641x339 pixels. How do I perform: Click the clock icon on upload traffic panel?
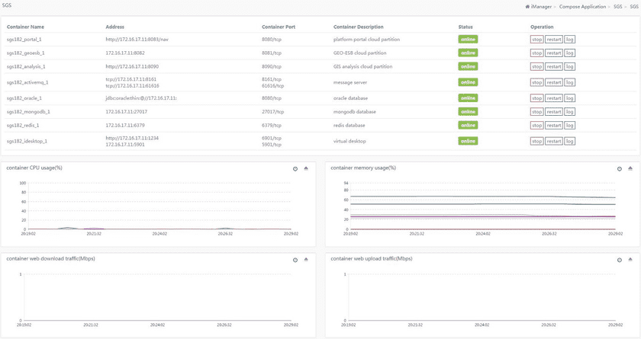coord(620,260)
